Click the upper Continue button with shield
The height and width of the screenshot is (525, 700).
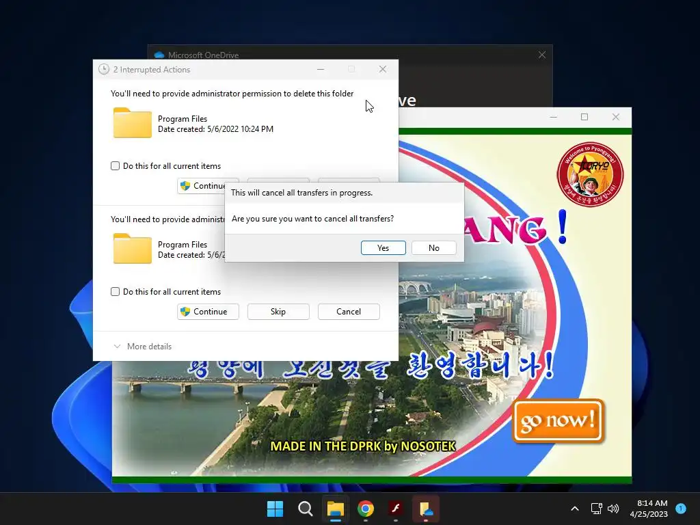(202, 186)
